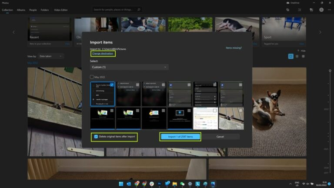Image resolution: width=334 pixels, height=188 pixels.
Task: Open the notification badge beside the clock
Action: pos(329,184)
